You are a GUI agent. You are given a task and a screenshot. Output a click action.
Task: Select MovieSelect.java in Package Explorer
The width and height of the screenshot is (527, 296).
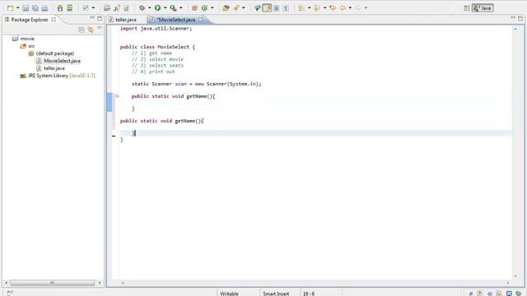tap(58, 61)
